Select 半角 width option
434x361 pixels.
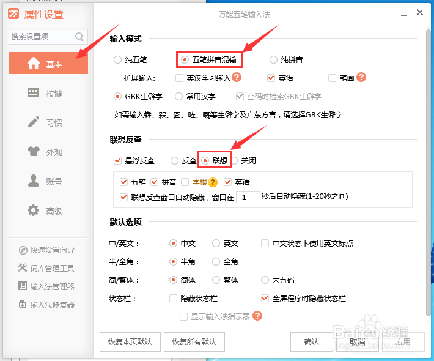coord(173,261)
